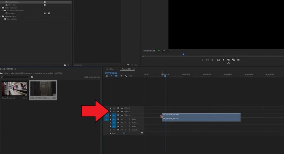284x154 pixels.
Task: Toggle global FX mute in program monitor
Action: point(202,60)
